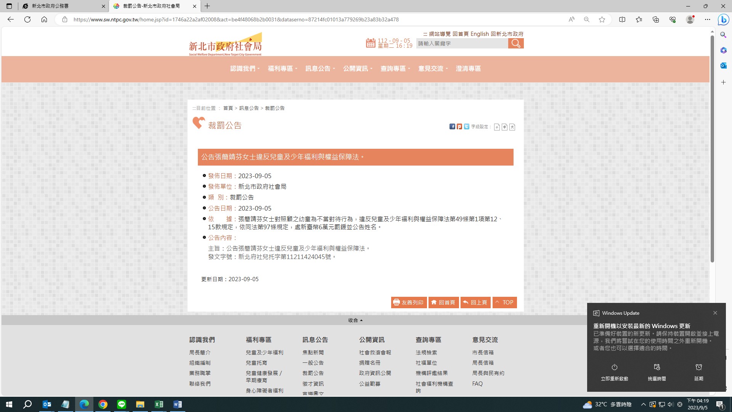This screenshot has width=732, height=412.
Task: Open the footer 兒童托育 link
Action: [x=257, y=363]
